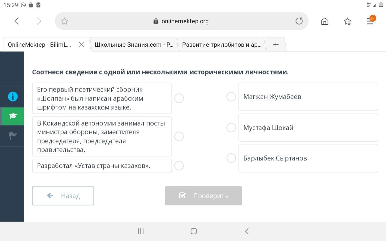Select radio for Мустафа Шокай

point(231,127)
